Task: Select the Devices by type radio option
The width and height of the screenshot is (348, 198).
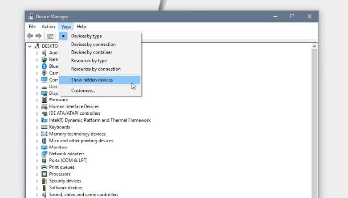Action: click(x=86, y=36)
